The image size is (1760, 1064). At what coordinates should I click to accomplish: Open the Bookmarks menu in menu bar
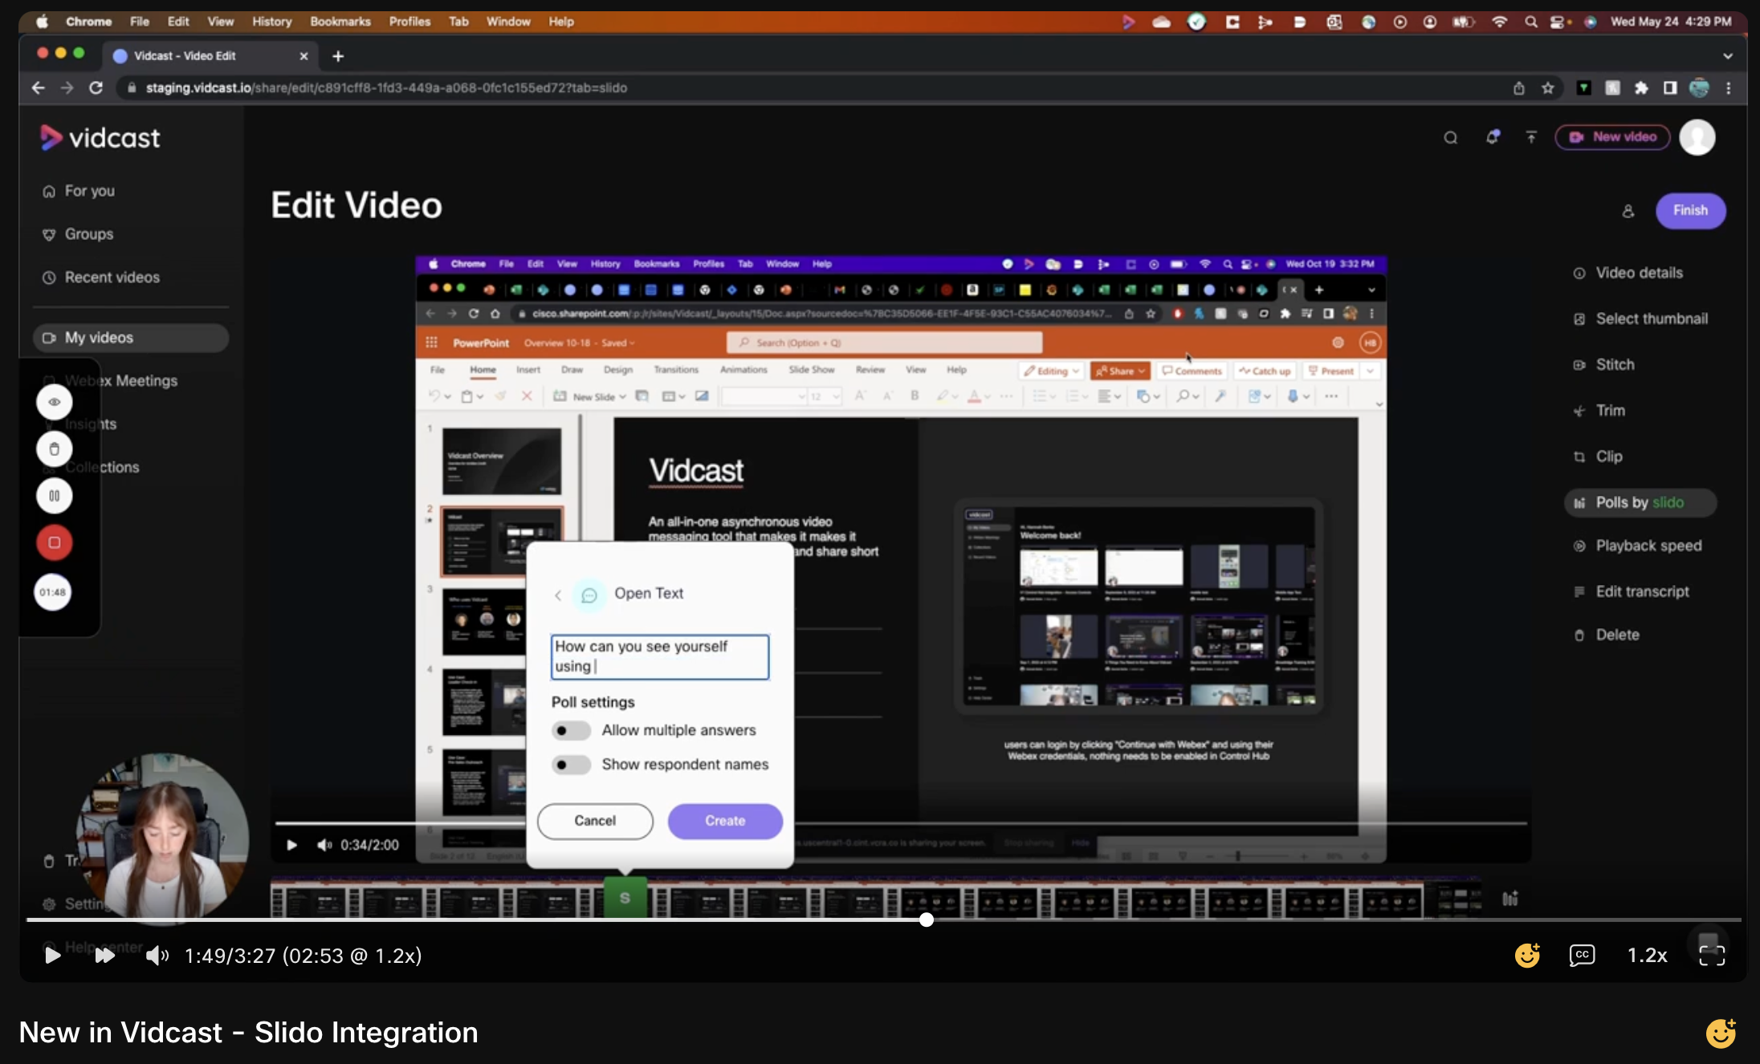pyautogui.click(x=340, y=22)
